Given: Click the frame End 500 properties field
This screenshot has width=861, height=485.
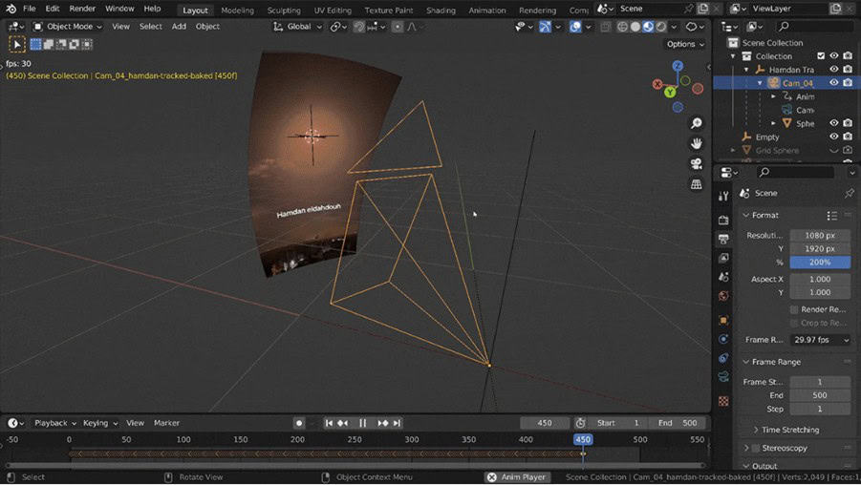Looking at the screenshot, I should (x=820, y=395).
